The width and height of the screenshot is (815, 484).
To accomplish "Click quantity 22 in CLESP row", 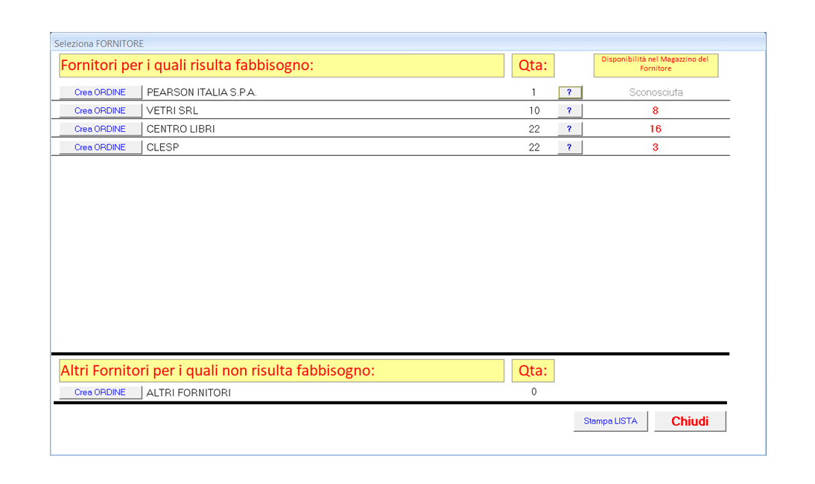I will click(534, 147).
